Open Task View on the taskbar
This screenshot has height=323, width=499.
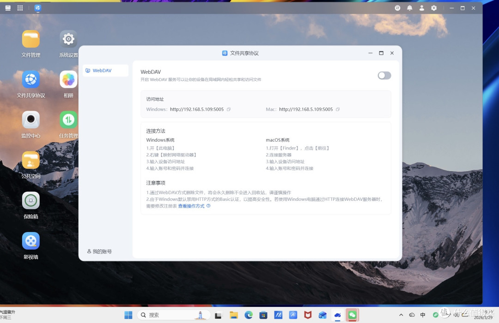[218, 315]
